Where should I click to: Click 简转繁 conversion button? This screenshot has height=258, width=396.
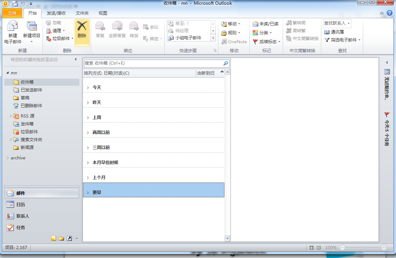point(296,30)
